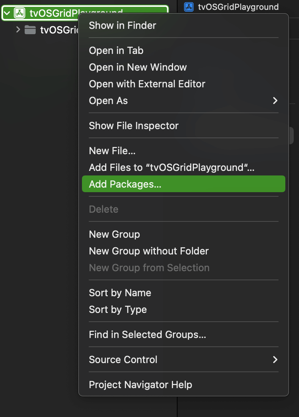Select Open with External Editor
Screen dimensions: 299x417
coord(183,84)
